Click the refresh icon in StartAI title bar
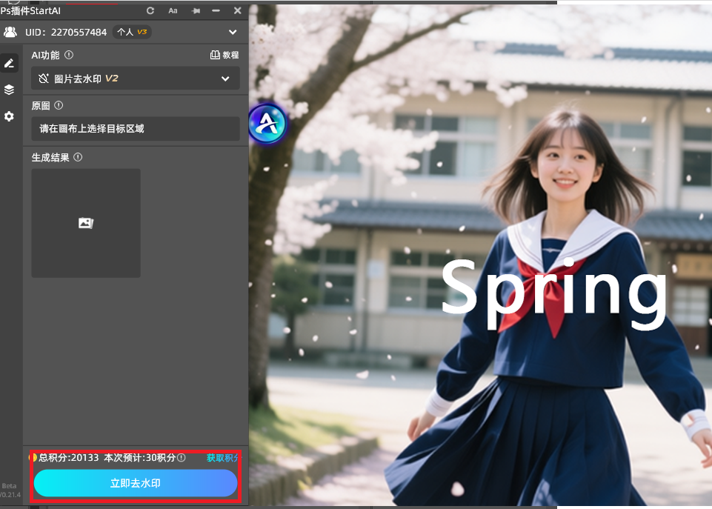Screen dimensions: 712x509 (x=151, y=10)
